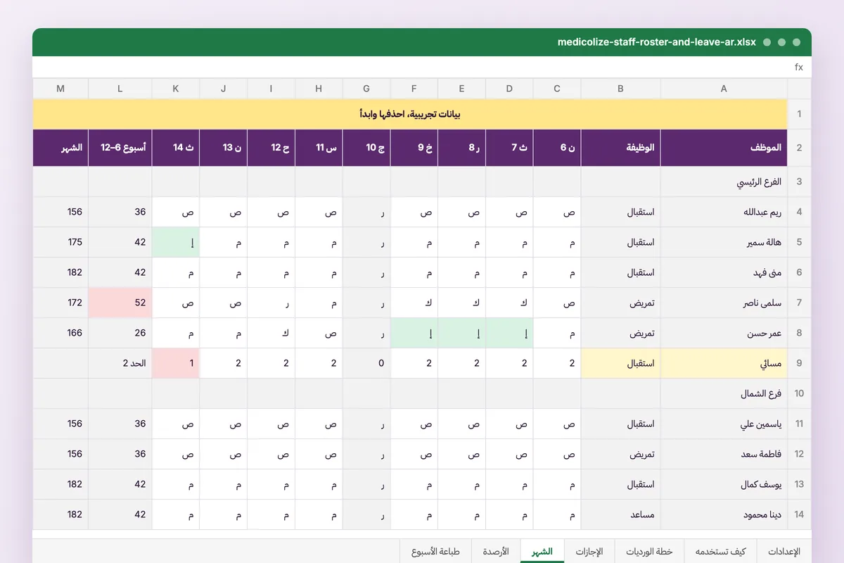Click the خ 9 header cell
The width and height of the screenshot is (844, 563).
pos(414,148)
